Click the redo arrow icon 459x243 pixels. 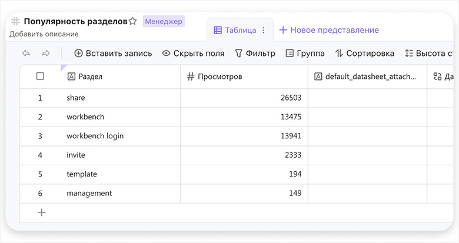(x=45, y=54)
